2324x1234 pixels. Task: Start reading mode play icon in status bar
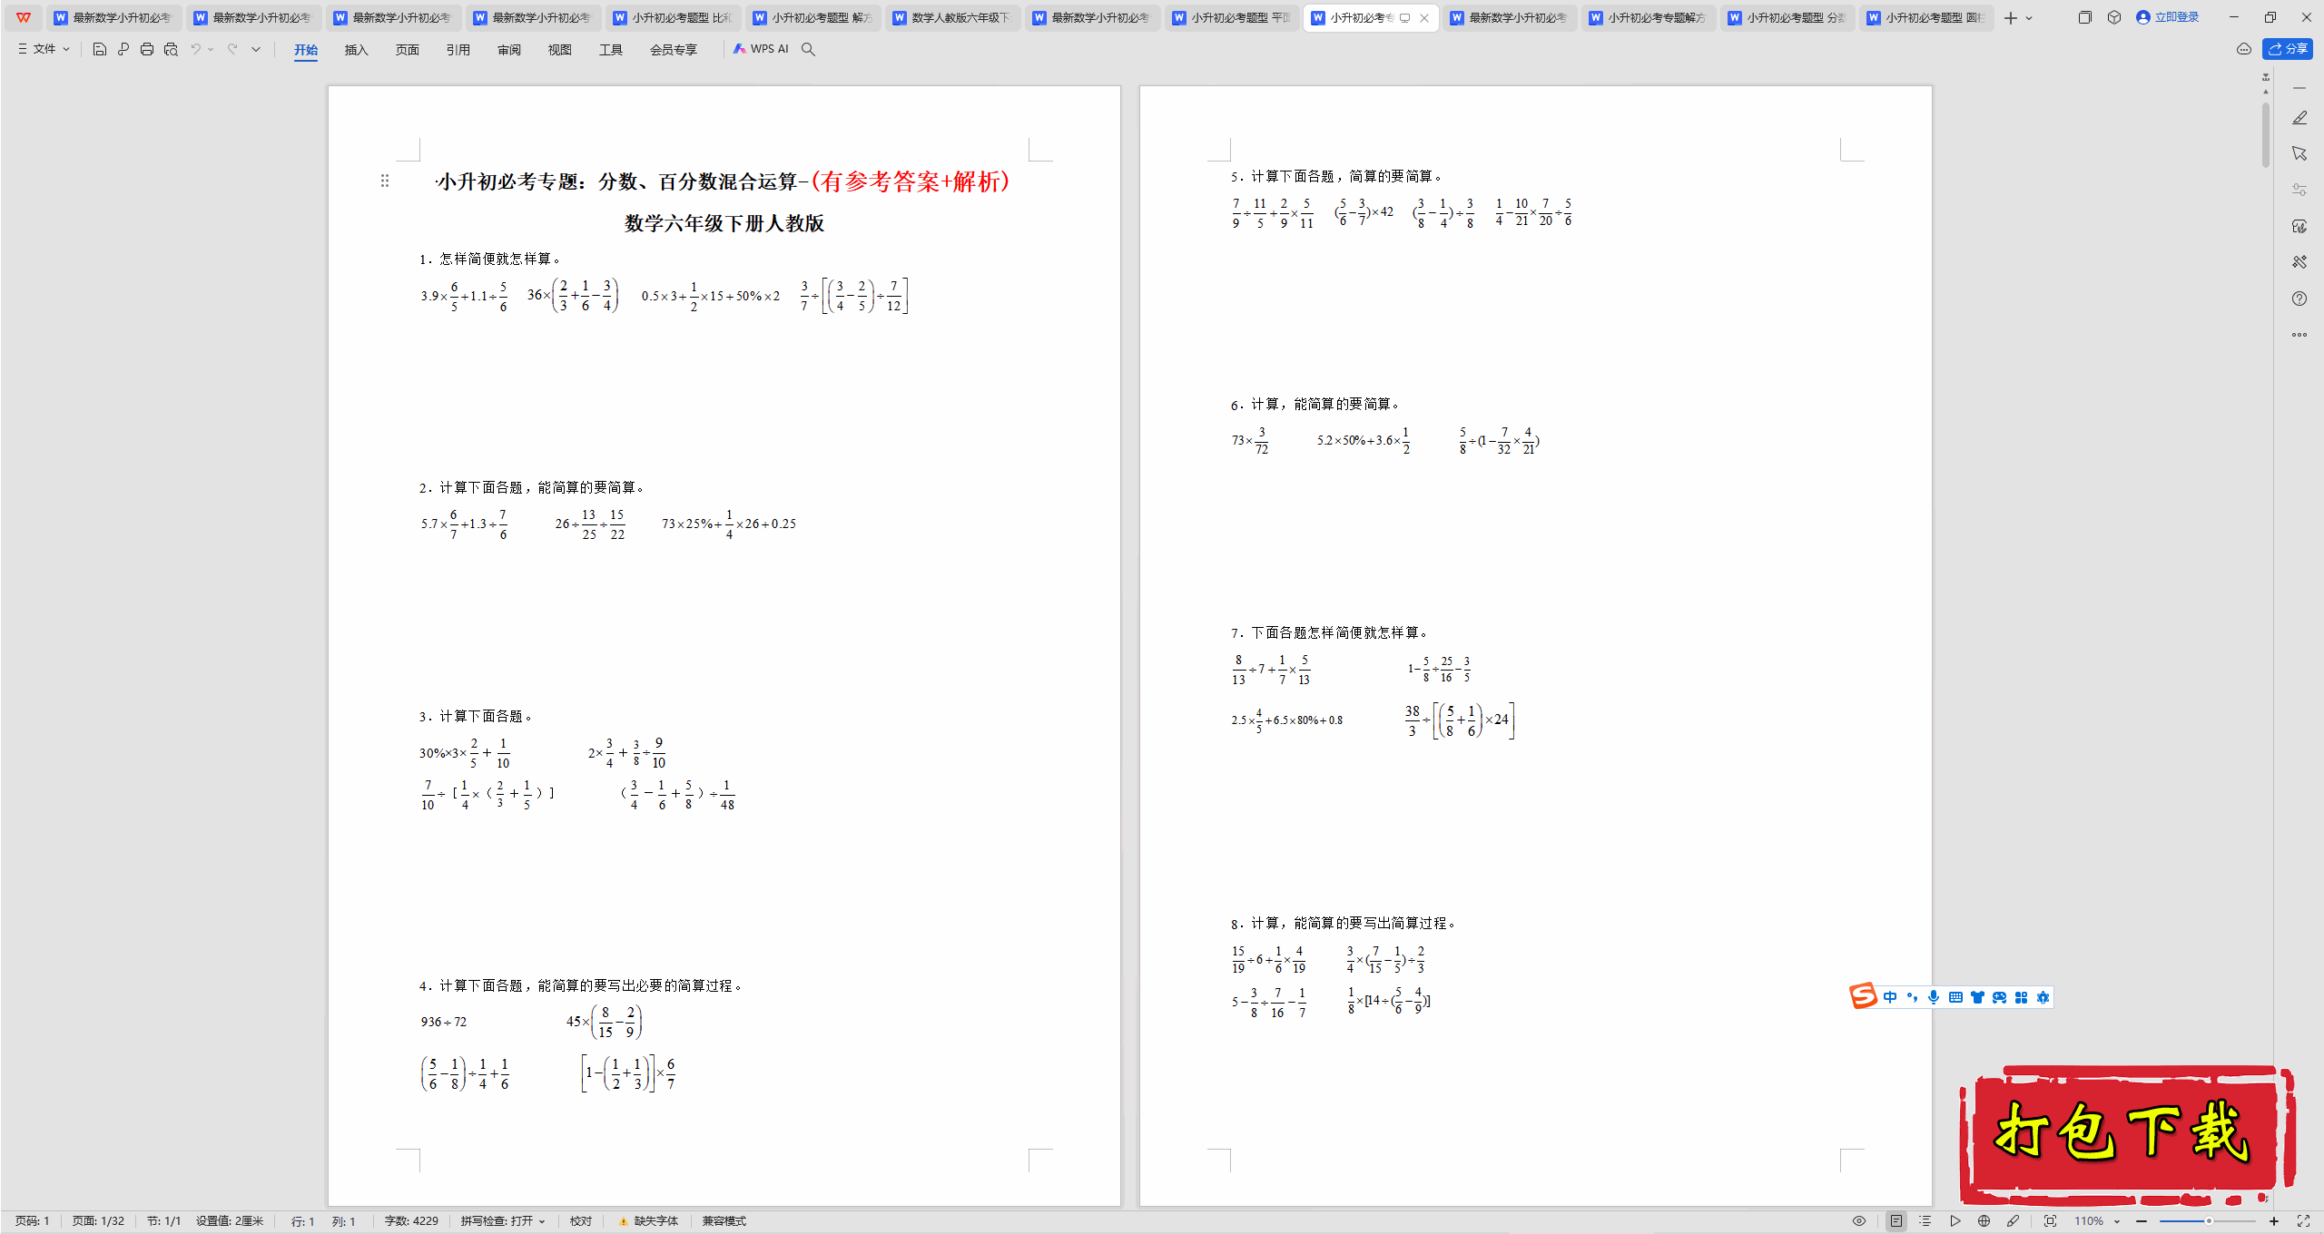click(1955, 1221)
